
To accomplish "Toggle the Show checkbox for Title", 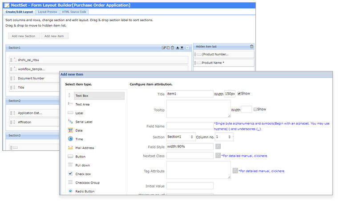I will pyautogui.click(x=239, y=94).
